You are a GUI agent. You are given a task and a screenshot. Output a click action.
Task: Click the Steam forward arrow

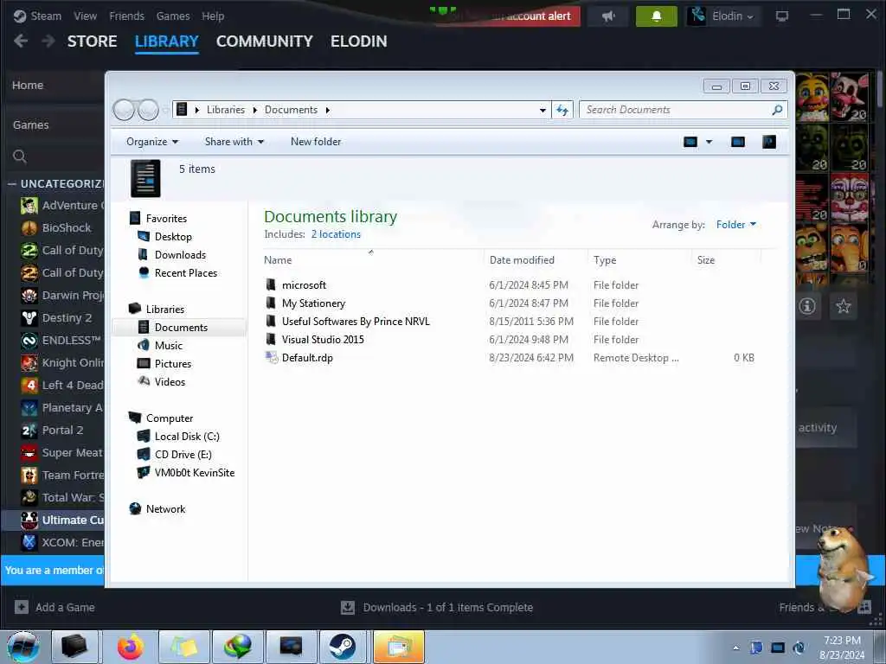pyautogui.click(x=48, y=41)
